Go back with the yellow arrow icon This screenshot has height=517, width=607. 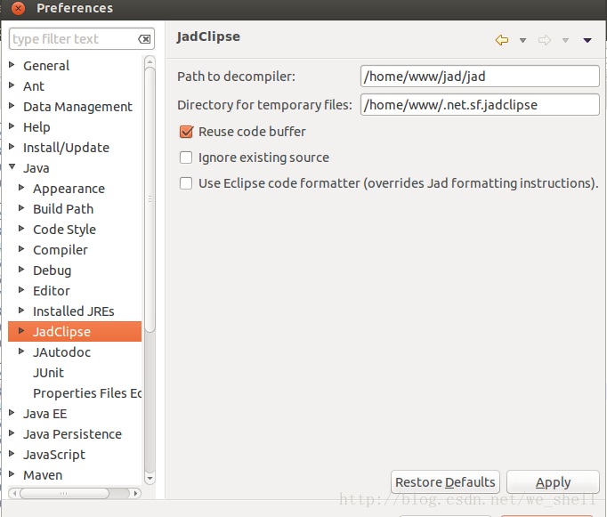(502, 40)
